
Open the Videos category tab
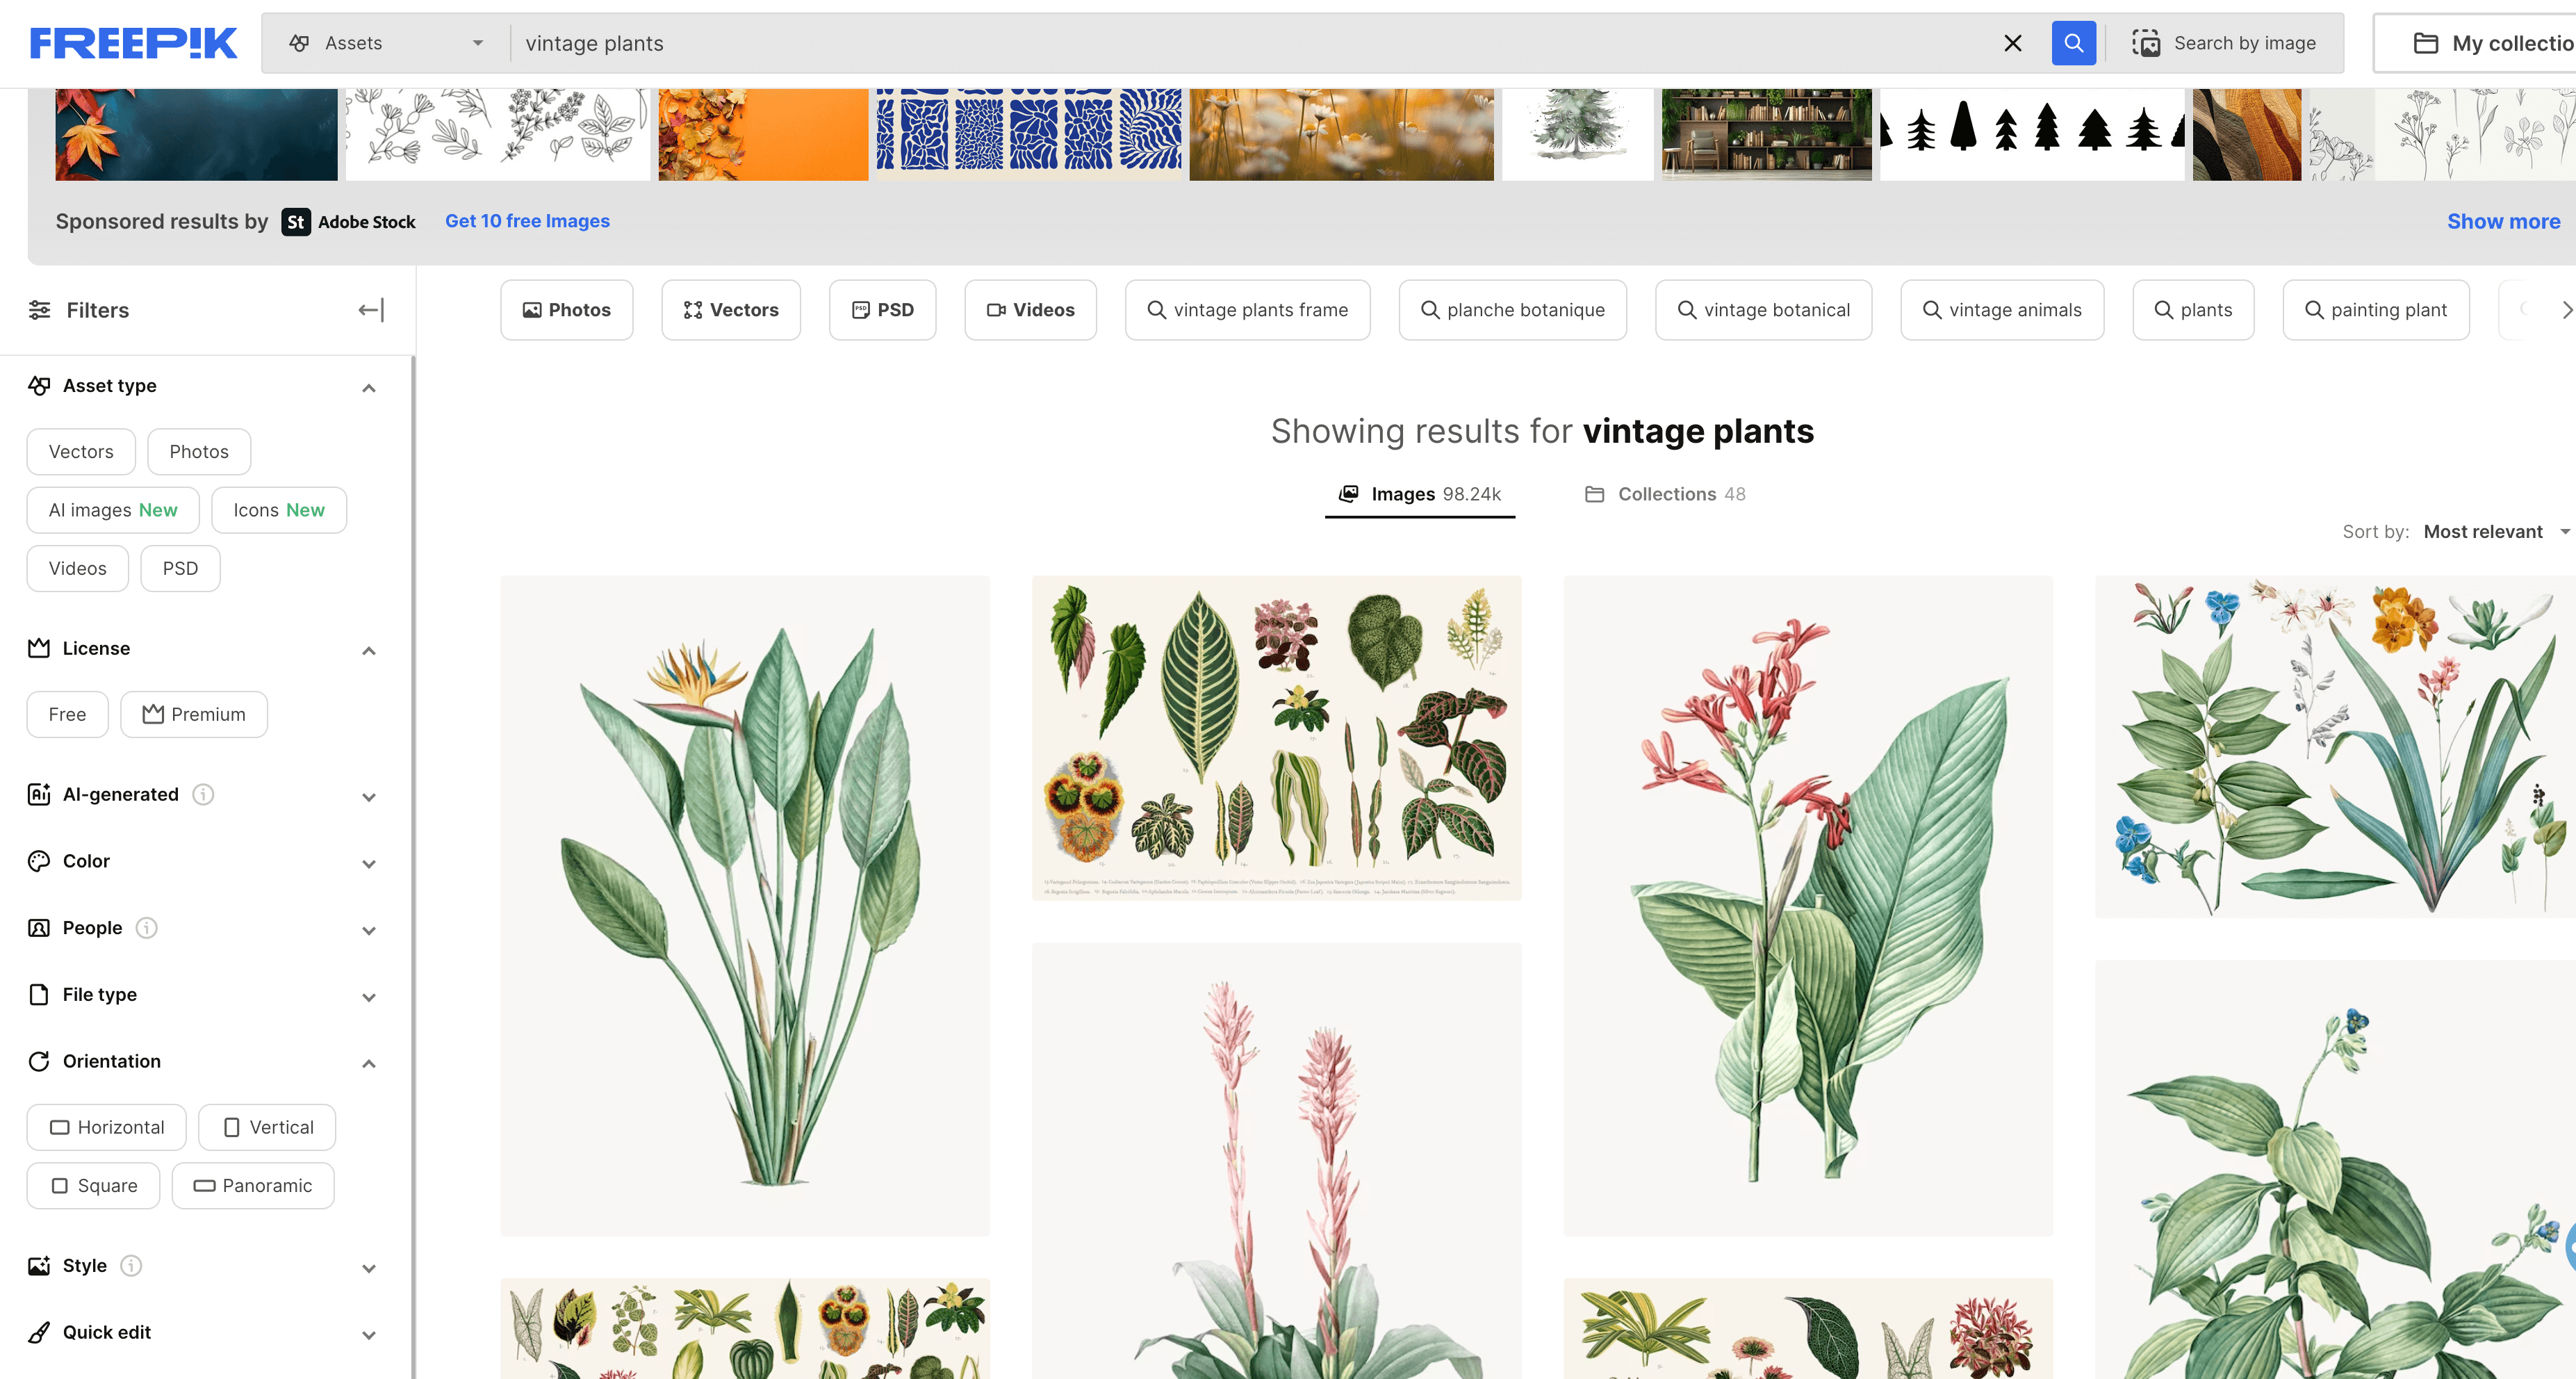pyautogui.click(x=1031, y=310)
